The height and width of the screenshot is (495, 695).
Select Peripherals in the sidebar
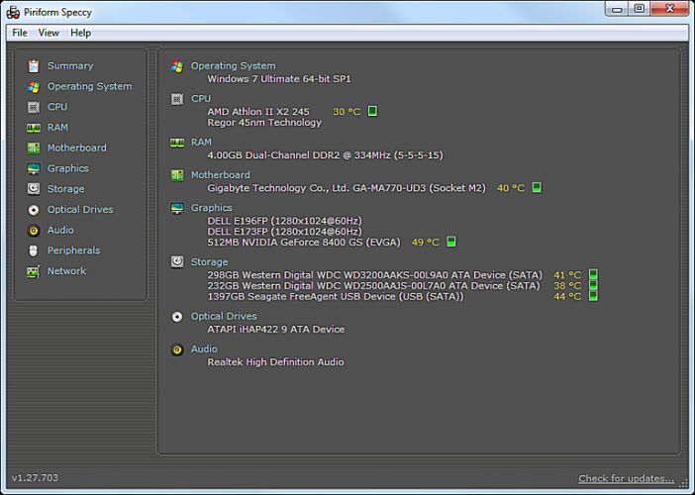73,250
